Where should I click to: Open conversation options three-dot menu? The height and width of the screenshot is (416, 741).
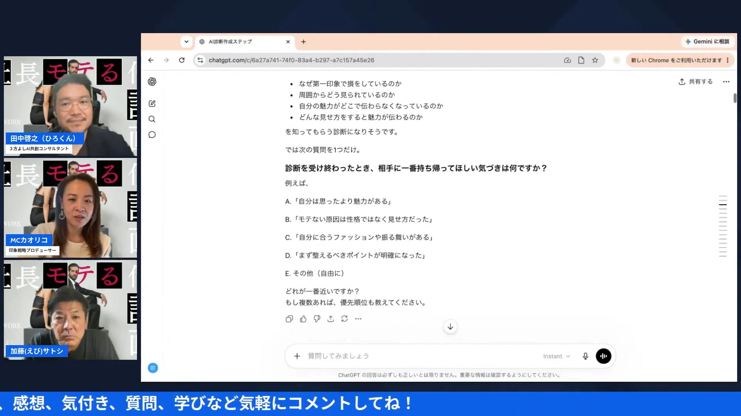coord(726,82)
